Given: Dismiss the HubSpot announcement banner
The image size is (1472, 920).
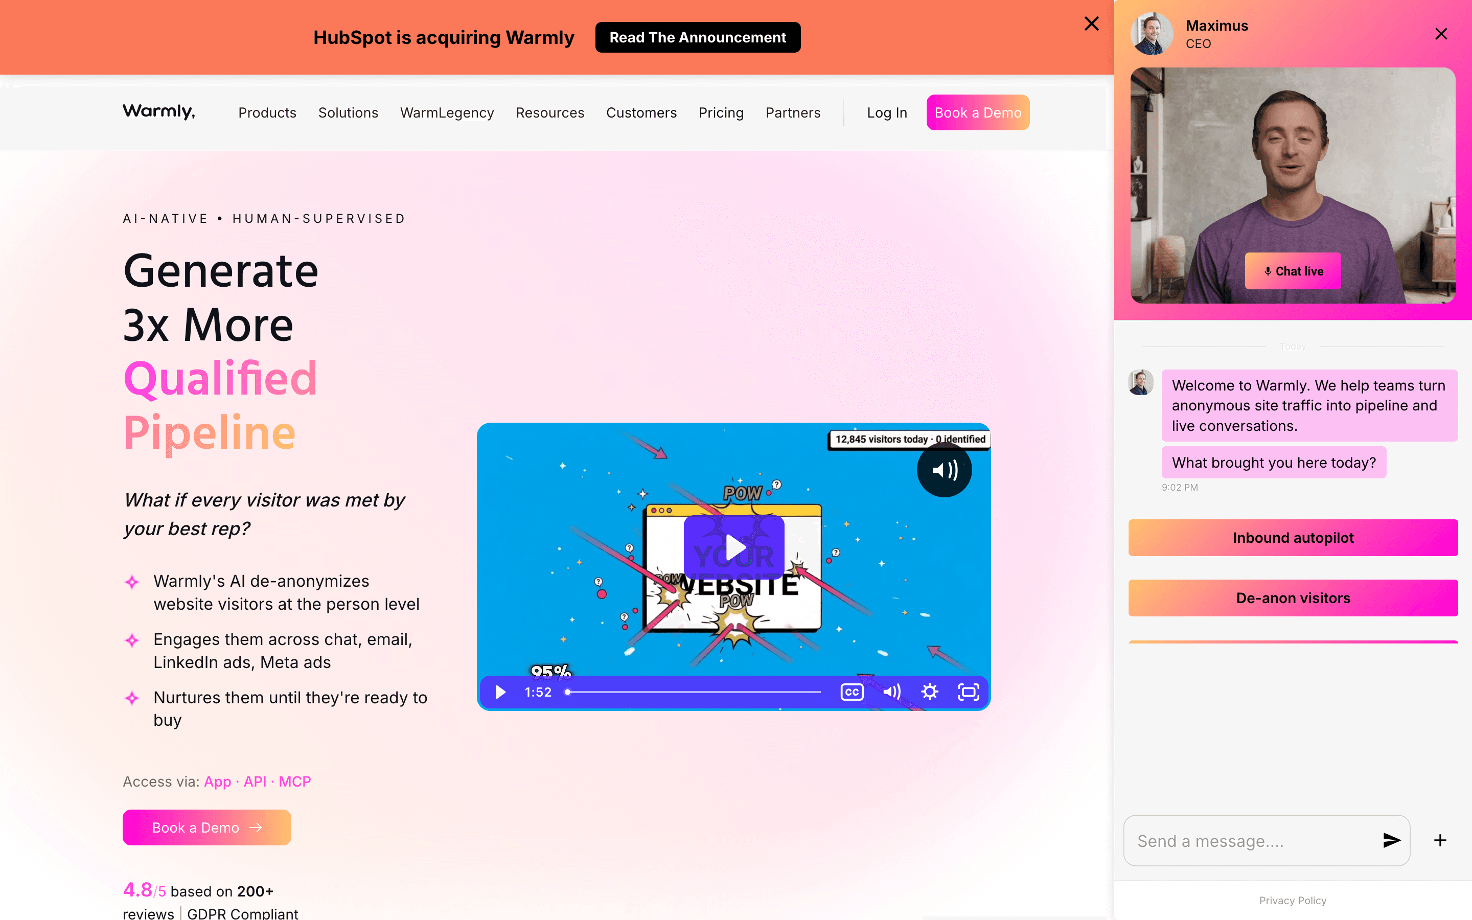Looking at the screenshot, I should [x=1092, y=24].
